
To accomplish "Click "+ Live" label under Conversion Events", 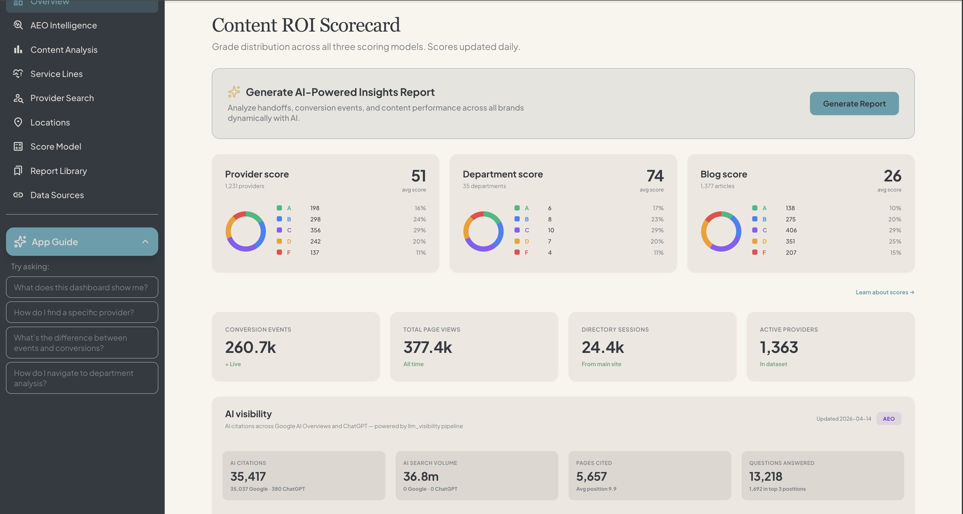I will (x=233, y=364).
